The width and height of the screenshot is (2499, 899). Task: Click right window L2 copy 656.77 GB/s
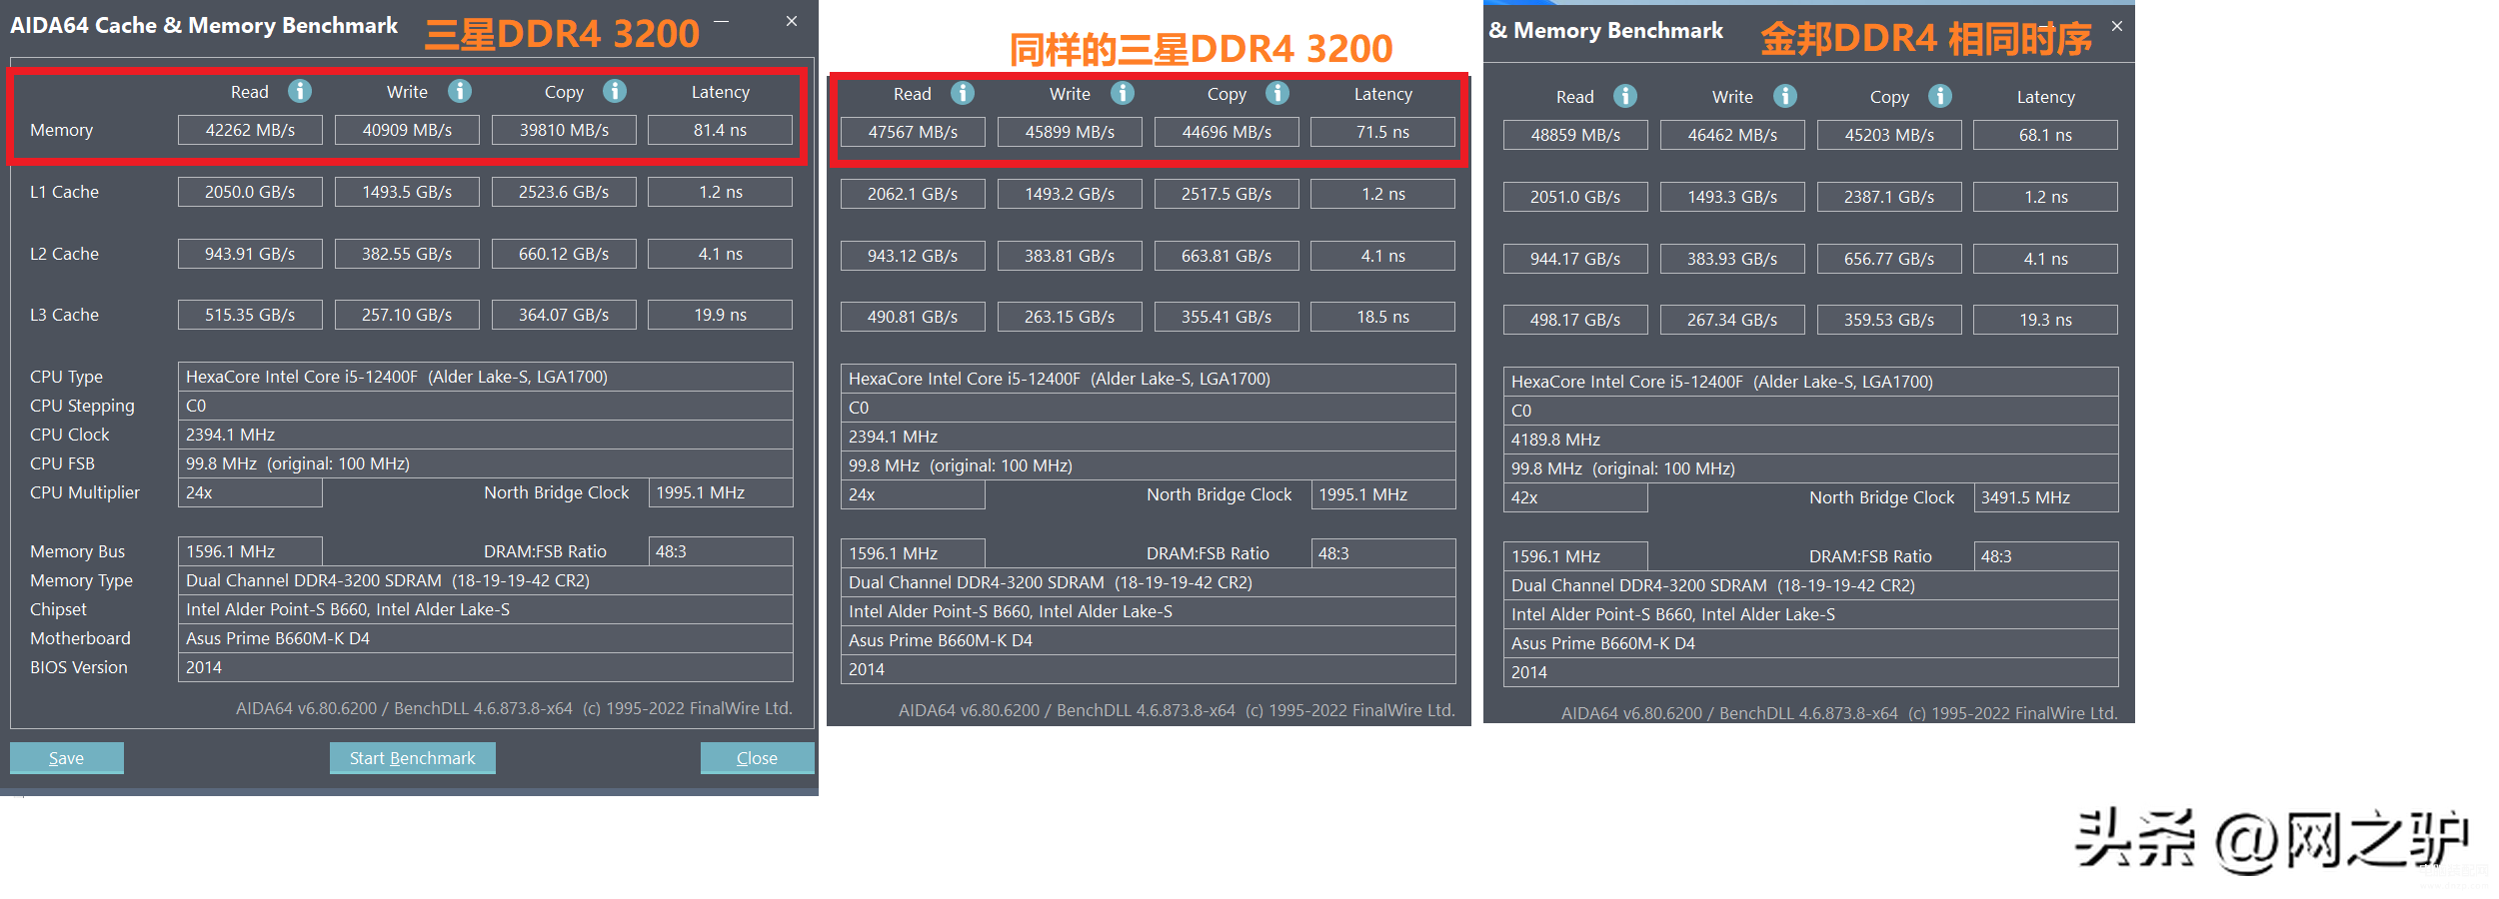(1889, 259)
